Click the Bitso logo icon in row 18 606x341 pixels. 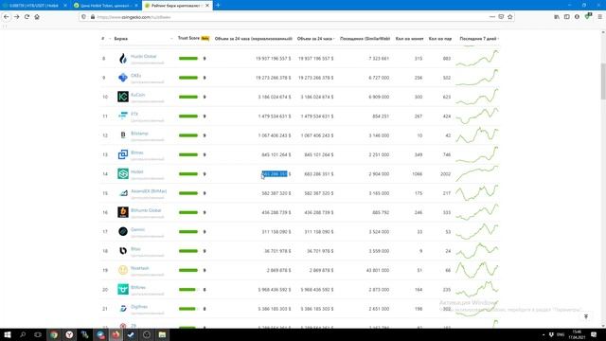[x=123, y=250]
